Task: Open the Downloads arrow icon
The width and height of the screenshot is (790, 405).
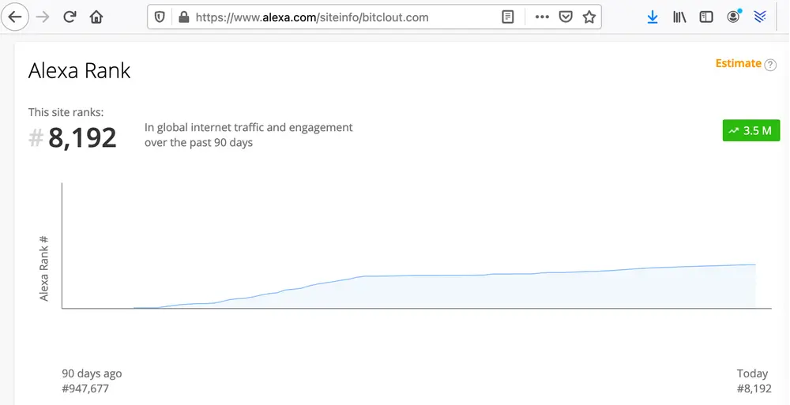Action: [x=653, y=17]
